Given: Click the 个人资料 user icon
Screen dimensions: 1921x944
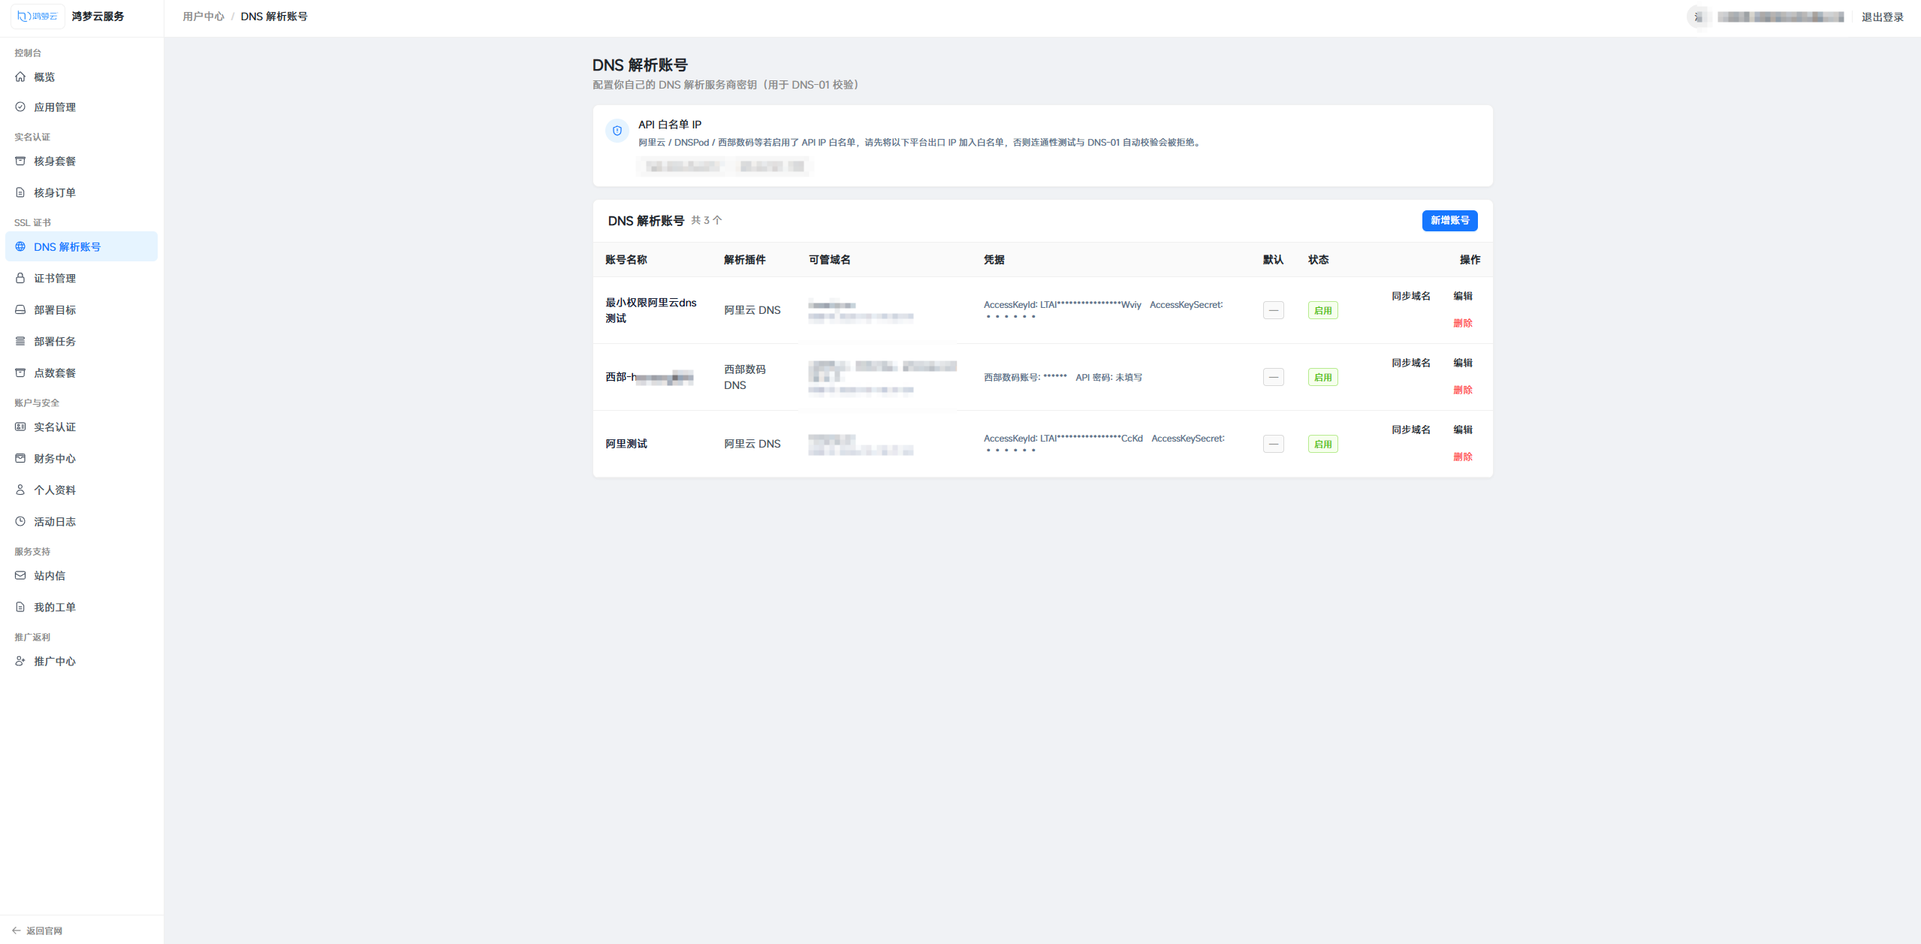Looking at the screenshot, I should [20, 490].
